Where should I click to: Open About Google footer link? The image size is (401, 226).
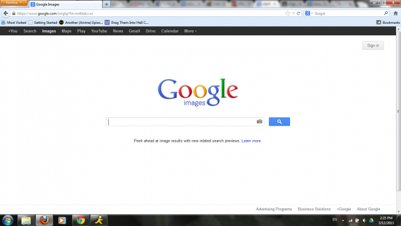point(368,209)
